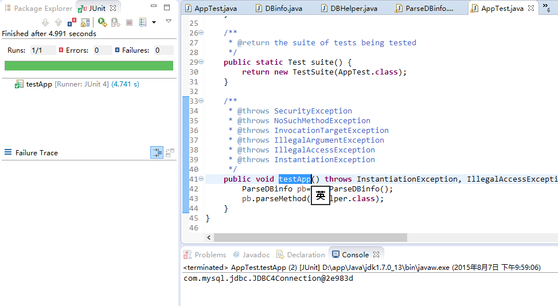
Task: Click the blue Failures icon
Action: (117, 50)
